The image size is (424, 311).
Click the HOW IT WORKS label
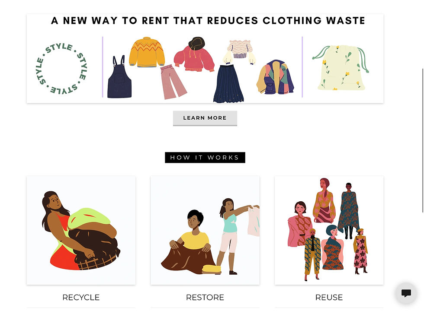click(205, 157)
